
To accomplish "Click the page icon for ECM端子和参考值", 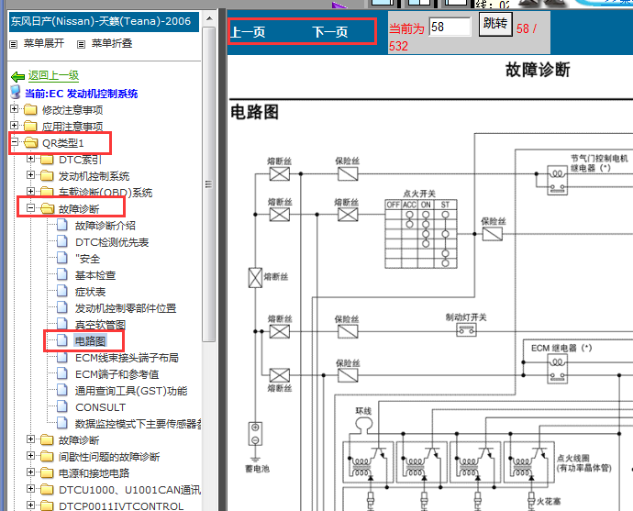I will tap(62, 373).
